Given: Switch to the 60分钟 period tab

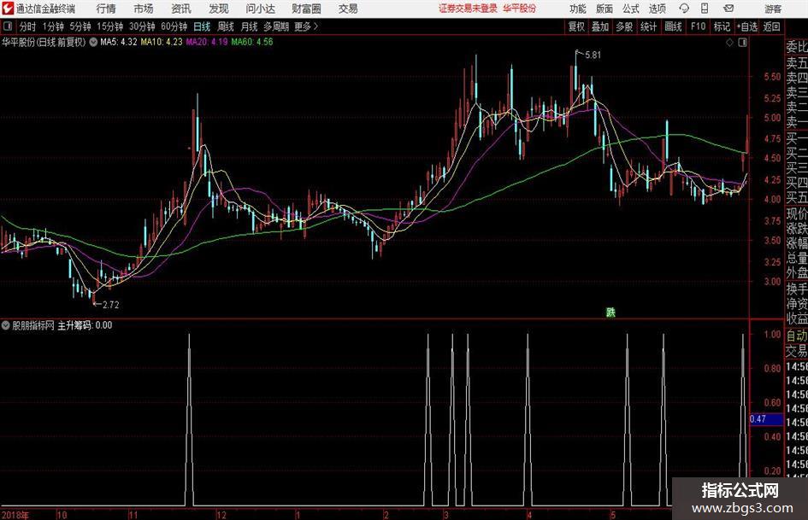Looking at the screenshot, I should [174, 26].
